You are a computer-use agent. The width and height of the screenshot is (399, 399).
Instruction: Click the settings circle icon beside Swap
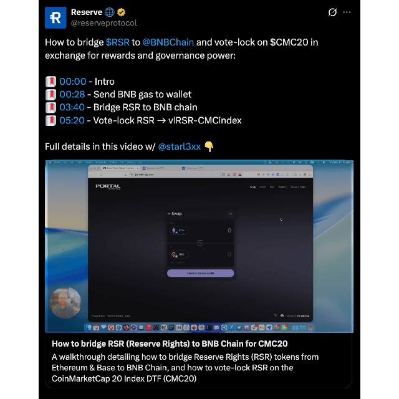point(231,213)
